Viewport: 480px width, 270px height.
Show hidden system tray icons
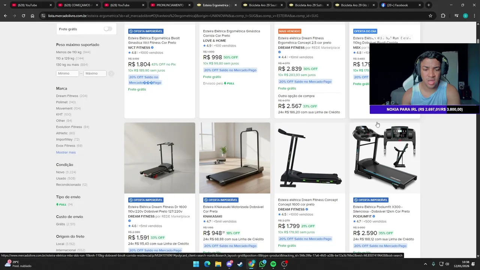(425, 264)
